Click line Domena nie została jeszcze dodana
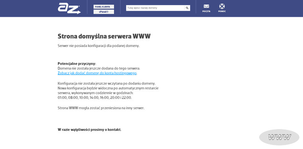The width and height of the screenshot is (303, 149). [x=99, y=68]
